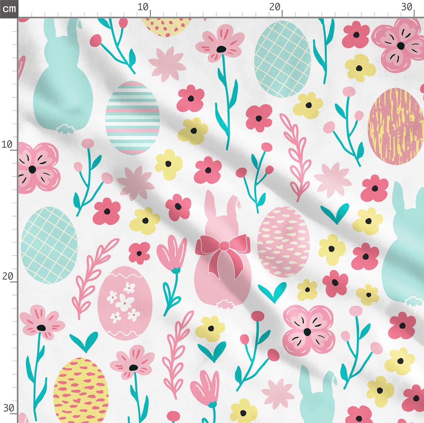Select the 20 mark on the left ruler
This screenshot has height=423, width=424.
pyautogui.click(x=7, y=276)
